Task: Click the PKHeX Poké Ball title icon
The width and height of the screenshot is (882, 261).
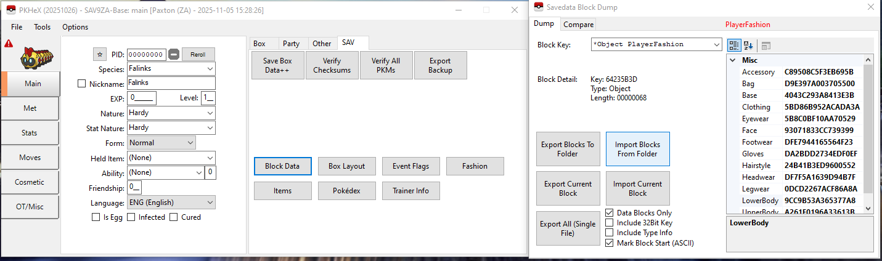Action: (11, 10)
